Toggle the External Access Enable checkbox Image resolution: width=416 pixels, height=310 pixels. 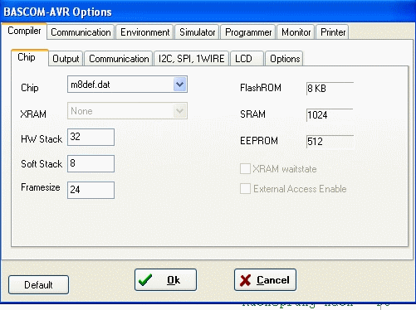245,189
